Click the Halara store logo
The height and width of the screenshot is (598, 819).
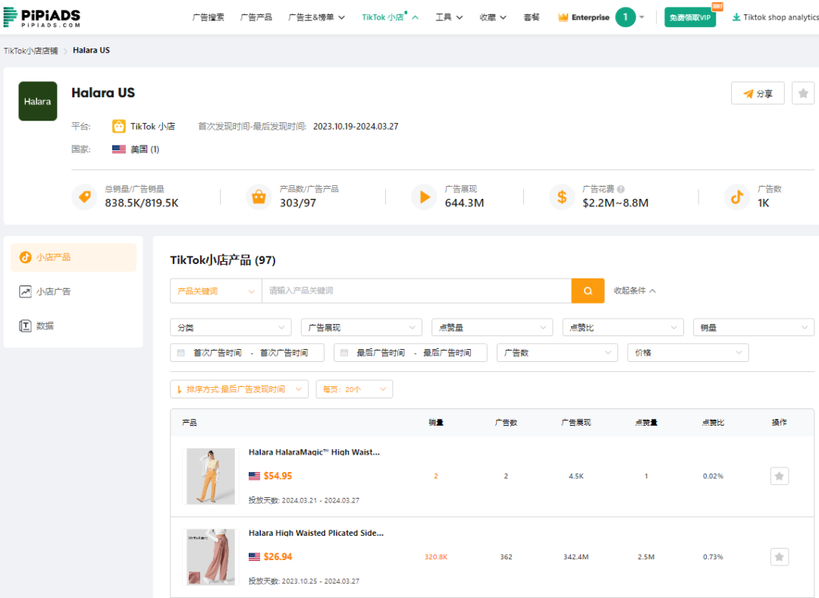[38, 101]
